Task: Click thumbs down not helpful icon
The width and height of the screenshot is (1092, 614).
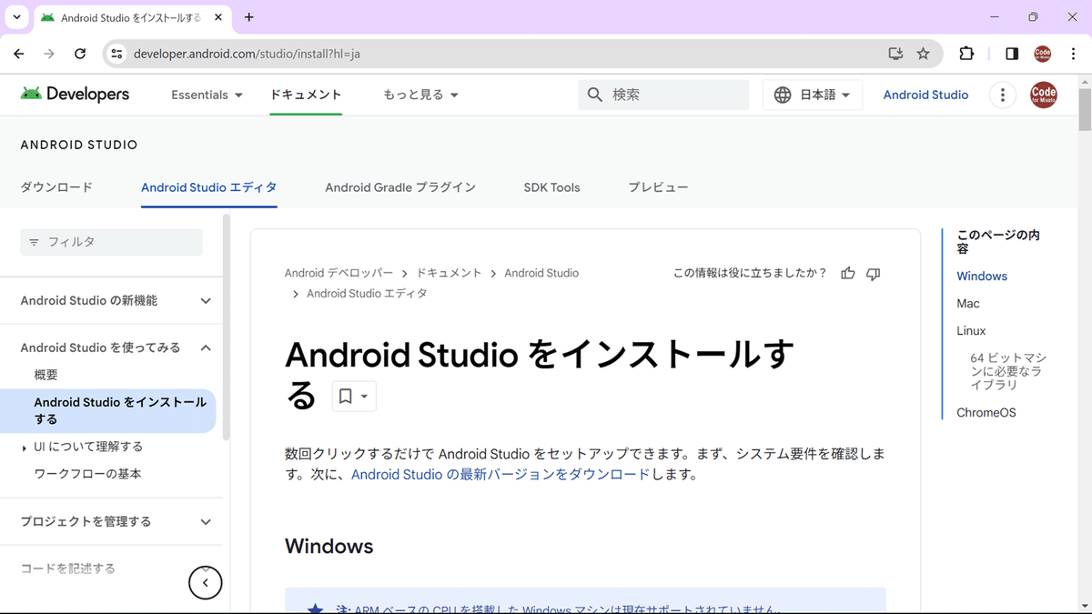Action: [x=874, y=273]
